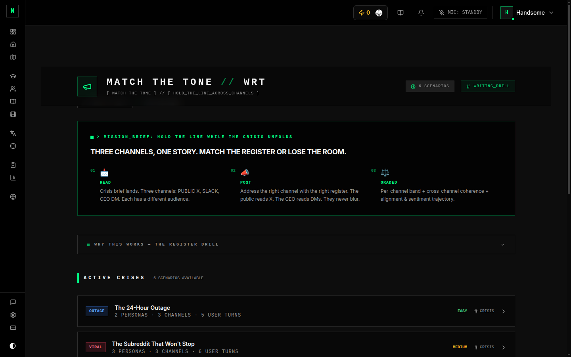Click the inbox READ step icon
Screen dimensions: 571x357
point(104,173)
